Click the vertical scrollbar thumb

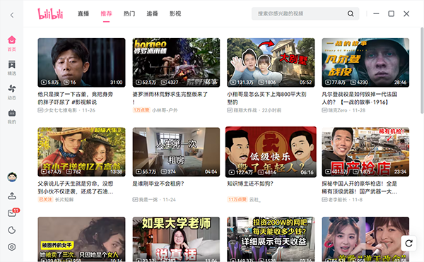click(x=422, y=71)
